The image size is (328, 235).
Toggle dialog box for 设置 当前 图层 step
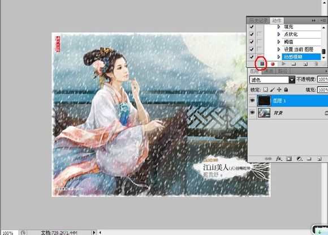(x=259, y=49)
